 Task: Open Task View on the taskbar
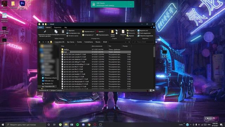(x=54, y=125)
